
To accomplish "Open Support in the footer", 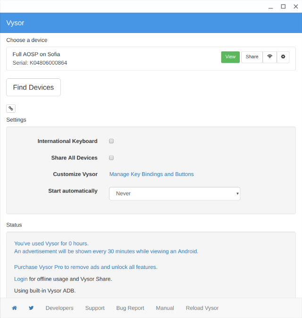I will click(95, 308).
